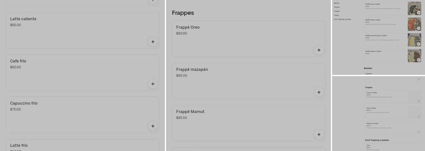Add Waffle queso de bola y nutella
Image resolution: width=425 pixels, height=151 pixels.
(x=419, y=44)
